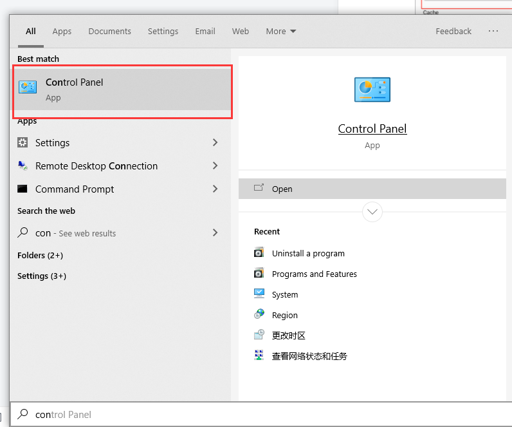Open the three-dots options menu

[493, 31]
